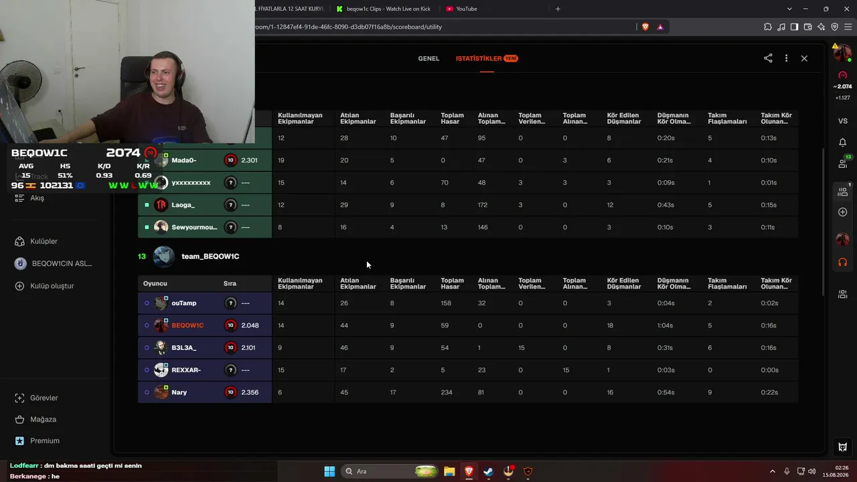Screen dimensions: 857x482
Task: Open the VS matchmaking icon
Action: coord(843,120)
